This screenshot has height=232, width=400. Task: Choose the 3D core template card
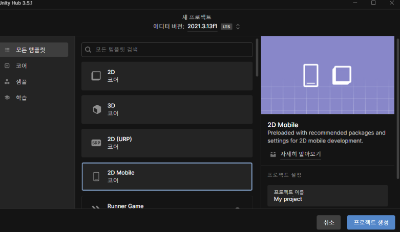167,109
